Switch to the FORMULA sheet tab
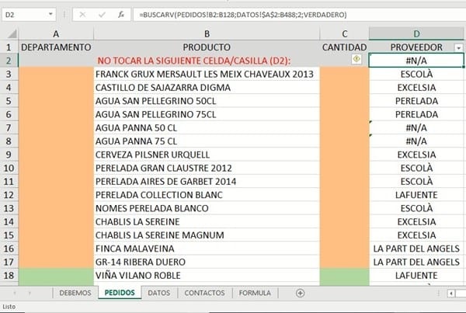The width and height of the screenshot is (466, 313). tap(255, 293)
